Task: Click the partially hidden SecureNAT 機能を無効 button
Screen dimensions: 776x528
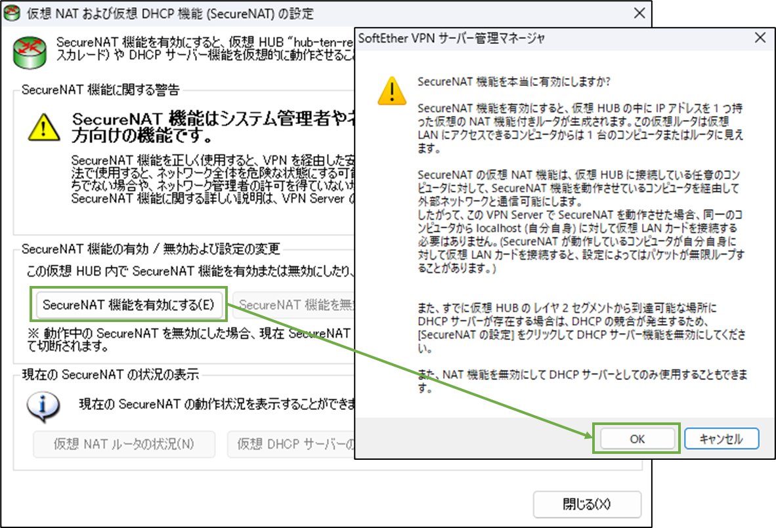Action: pyautogui.click(x=294, y=304)
